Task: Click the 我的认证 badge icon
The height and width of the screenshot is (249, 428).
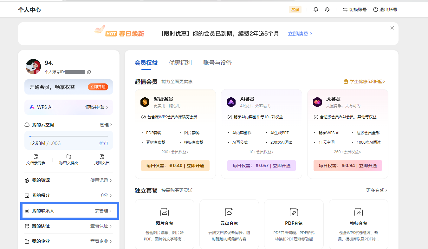Action: click(x=27, y=226)
